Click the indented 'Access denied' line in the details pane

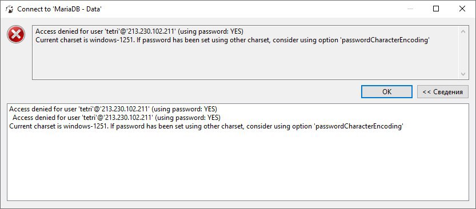click(117, 118)
